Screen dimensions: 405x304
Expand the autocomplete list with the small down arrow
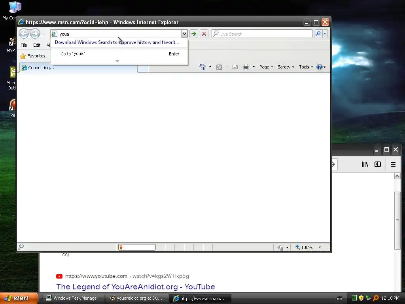(x=117, y=61)
